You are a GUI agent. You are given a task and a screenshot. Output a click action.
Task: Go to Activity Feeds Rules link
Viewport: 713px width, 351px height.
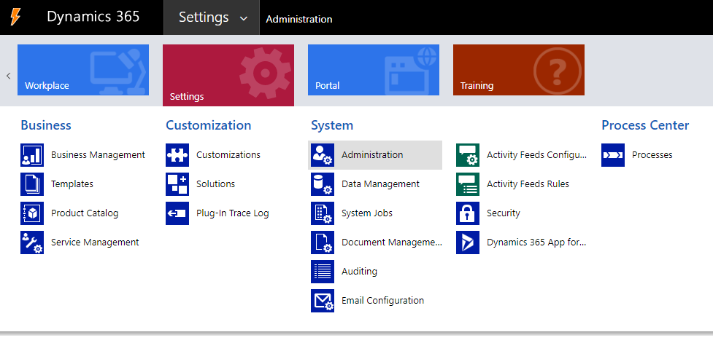click(528, 184)
